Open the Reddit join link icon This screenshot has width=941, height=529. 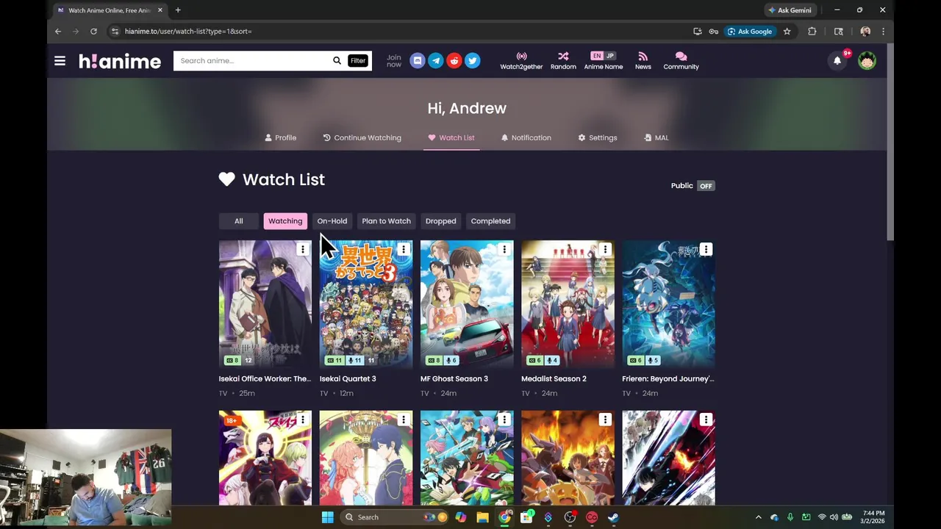pos(454,61)
